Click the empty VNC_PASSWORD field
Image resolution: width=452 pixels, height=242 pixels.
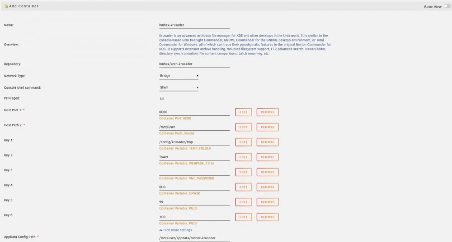pos(194,172)
